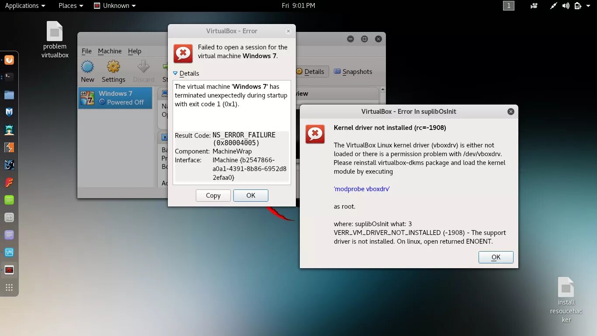Switch to Details view in VirtualBox Manager
597x336 pixels.
[311, 72]
